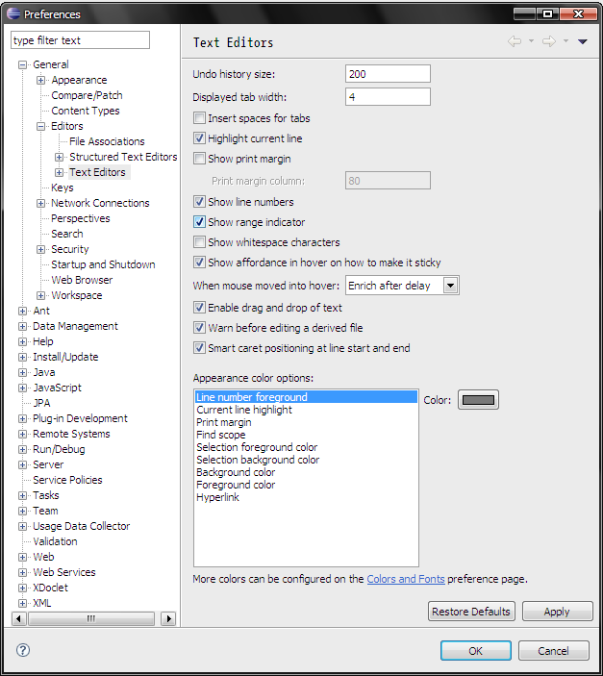Click the Restore Defaults button
Screen dimensions: 603x676
click(471, 612)
